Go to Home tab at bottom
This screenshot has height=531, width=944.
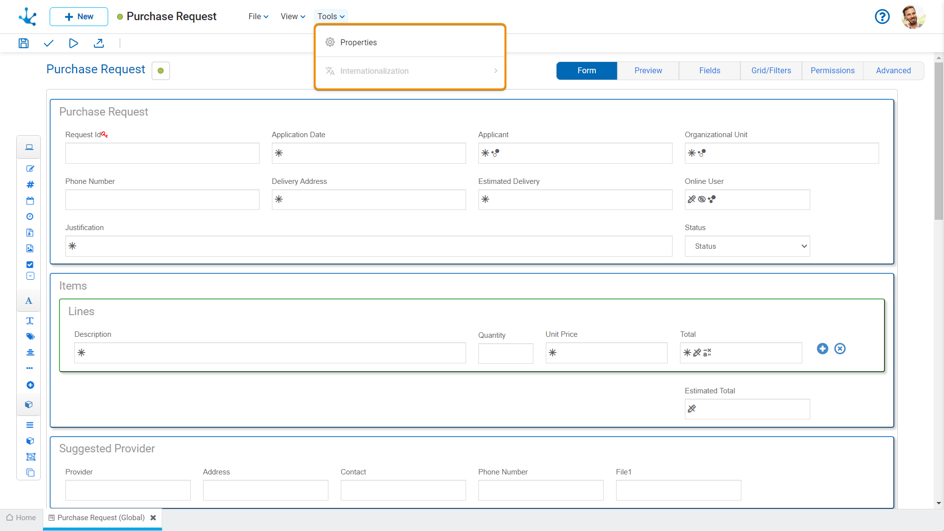point(21,518)
